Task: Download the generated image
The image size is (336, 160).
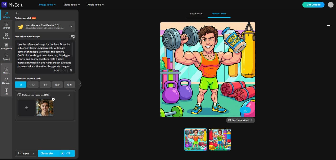Action: (245, 110)
